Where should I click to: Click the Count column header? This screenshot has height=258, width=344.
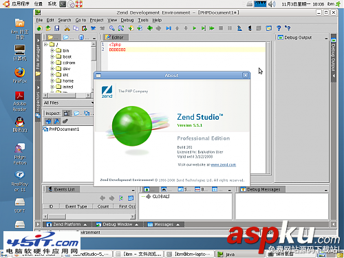click(103, 206)
